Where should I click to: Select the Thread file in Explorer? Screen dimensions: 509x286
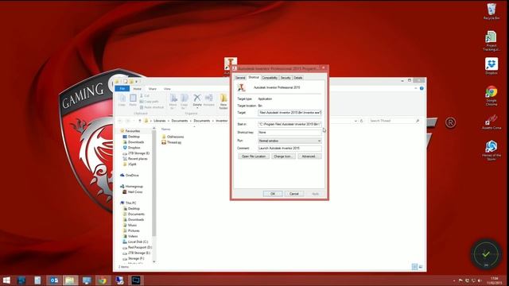pyautogui.click(x=172, y=142)
